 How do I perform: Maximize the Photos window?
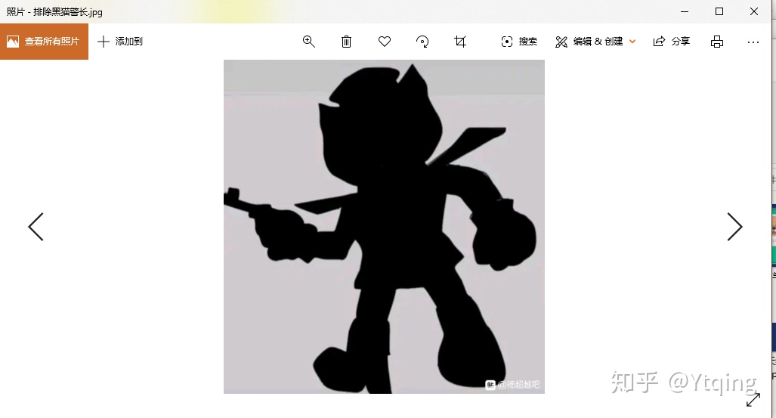(719, 11)
